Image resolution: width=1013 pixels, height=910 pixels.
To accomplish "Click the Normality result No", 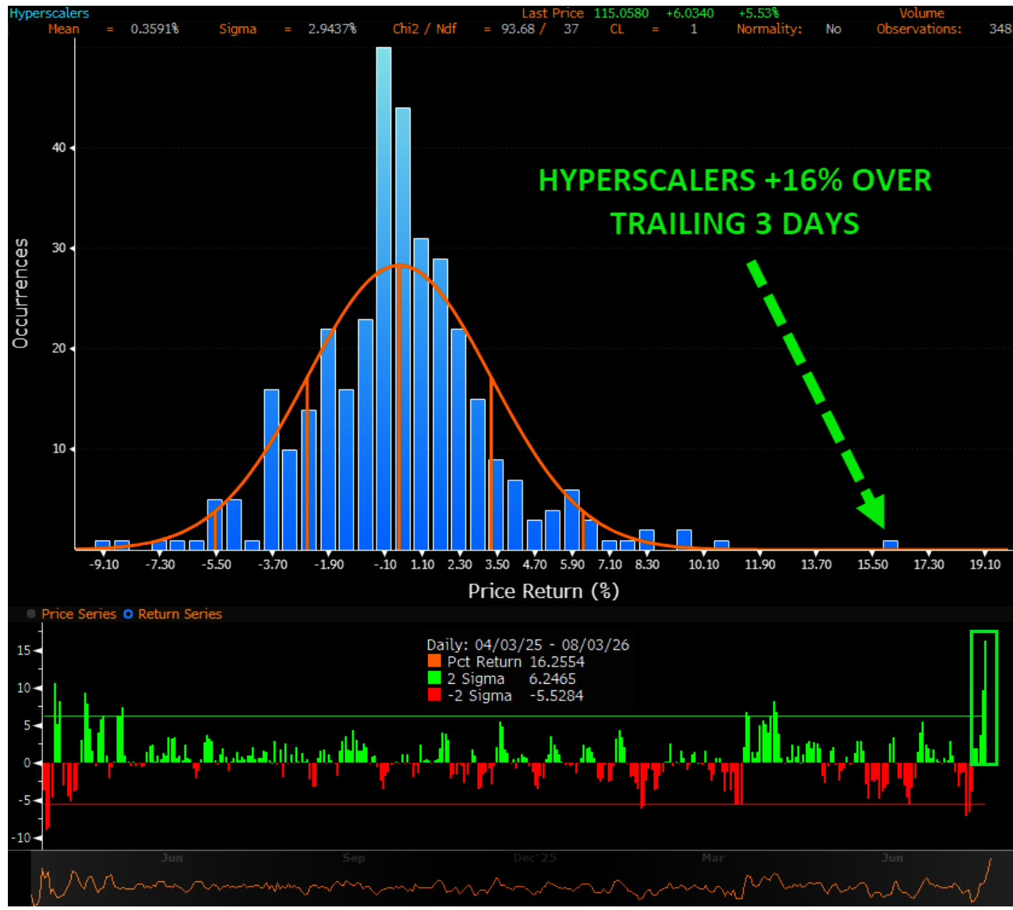I will click(x=833, y=29).
